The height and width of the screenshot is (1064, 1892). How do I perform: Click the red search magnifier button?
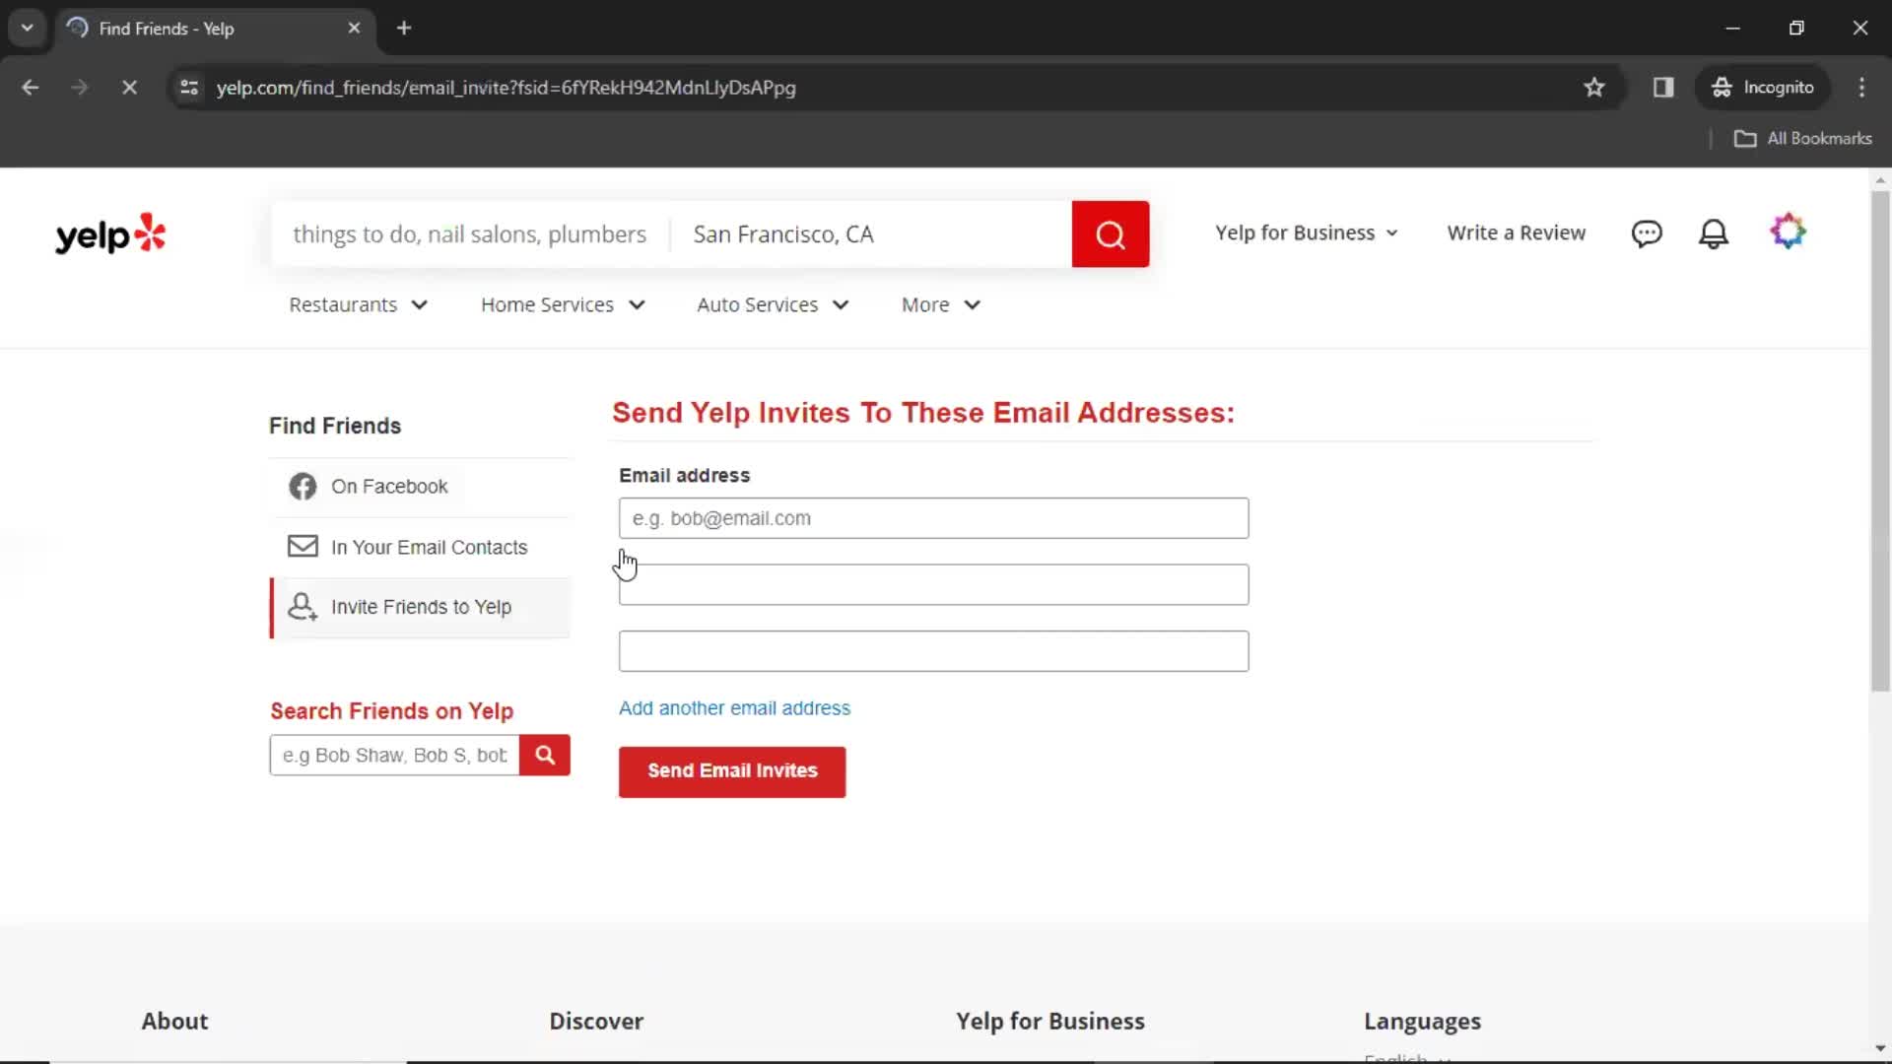click(x=1110, y=234)
